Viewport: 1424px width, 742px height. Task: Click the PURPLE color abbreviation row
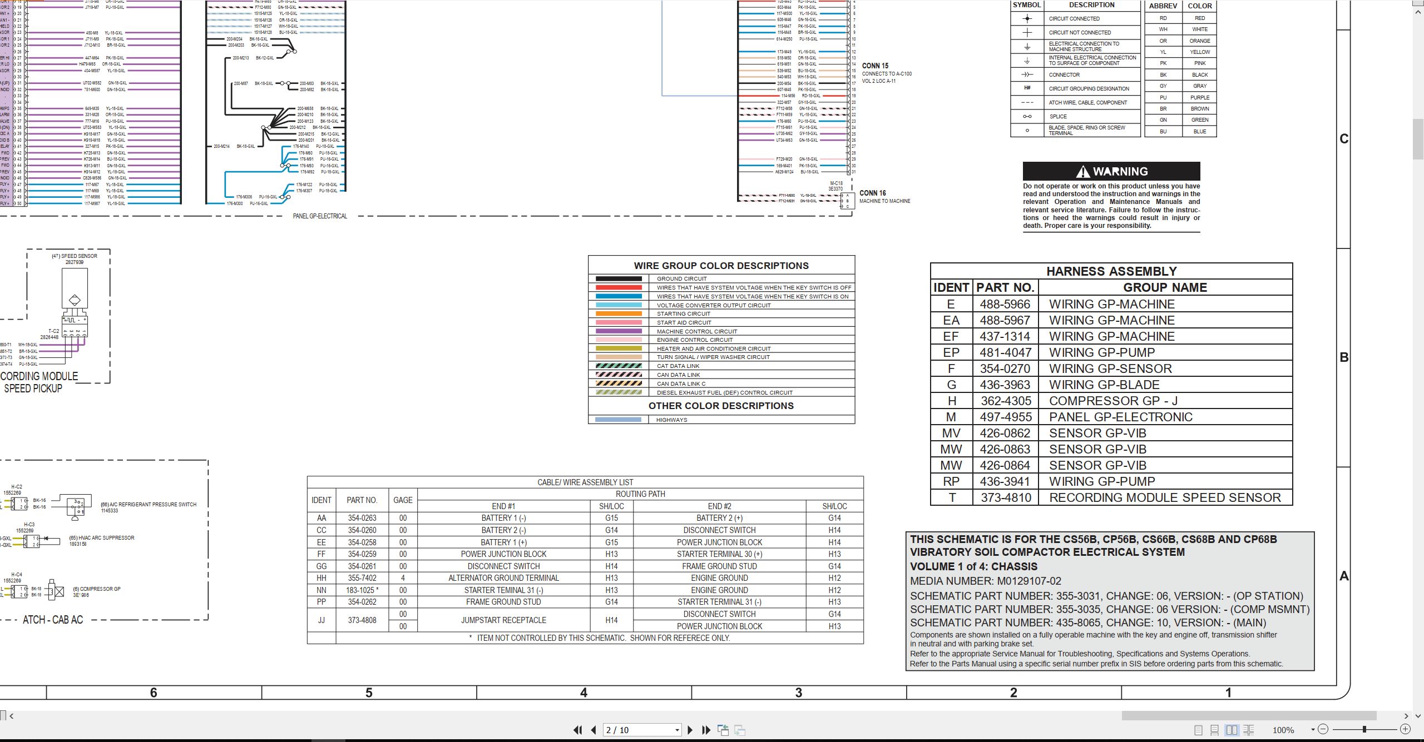[1181, 97]
